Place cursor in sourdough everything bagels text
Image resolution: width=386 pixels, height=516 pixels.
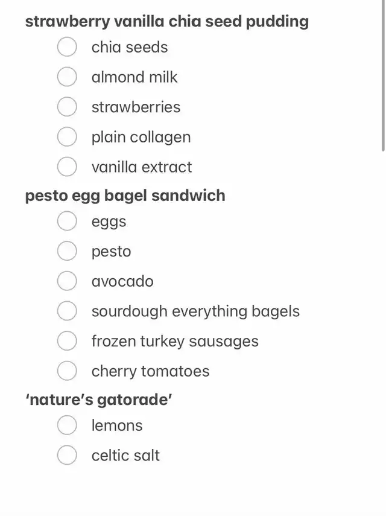coord(195,311)
